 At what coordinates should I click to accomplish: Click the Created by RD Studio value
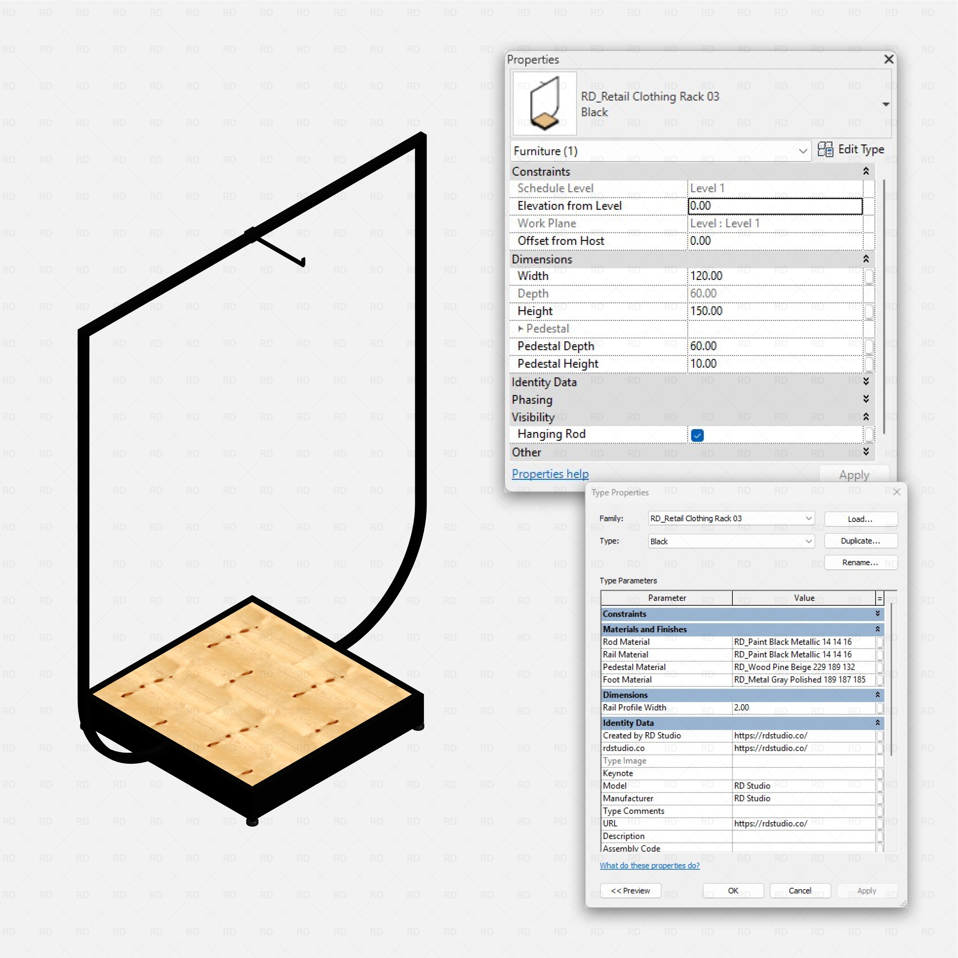pyautogui.click(x=804, y=735)
